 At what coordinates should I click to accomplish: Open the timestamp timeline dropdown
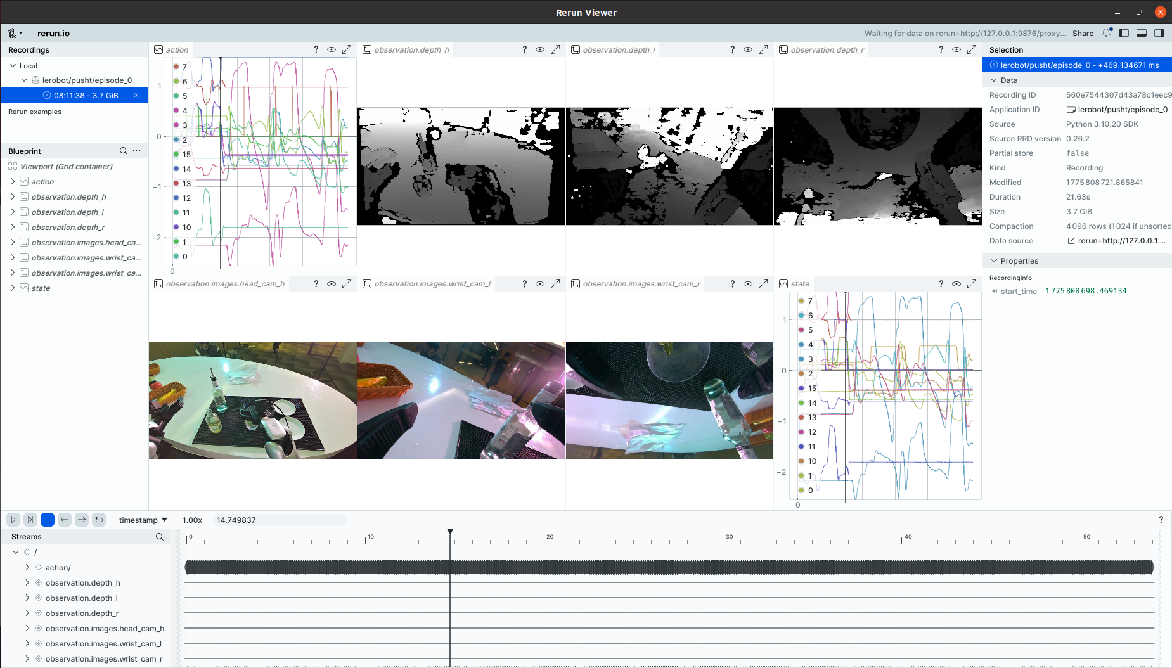(143, 520)
